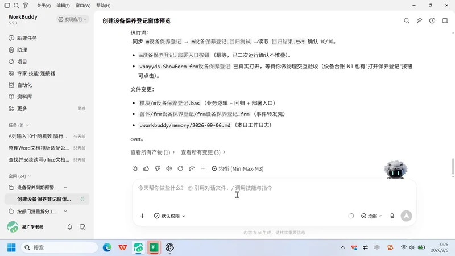Share the conversation via header arrow

419,20
